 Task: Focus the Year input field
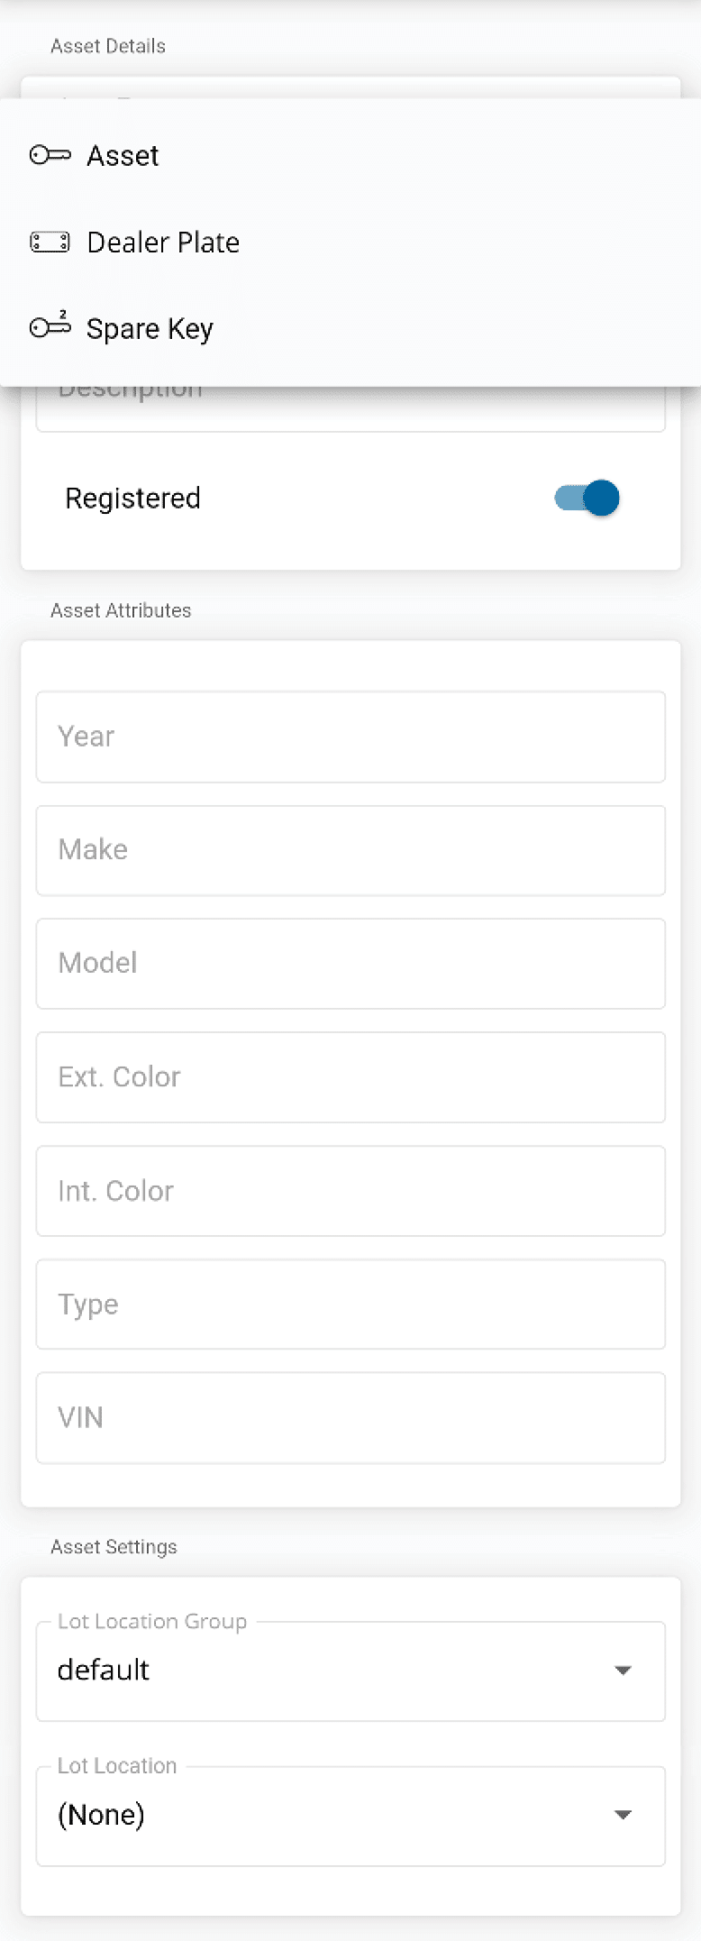[x=350, y=736]
